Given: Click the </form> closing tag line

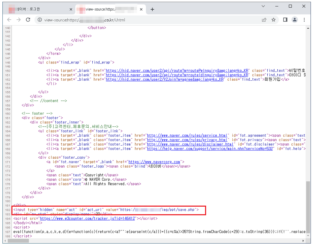Looking at the screenshot, I should pos(54,53).
